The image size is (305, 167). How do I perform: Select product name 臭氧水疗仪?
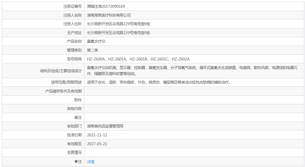click(x=96, y=41)
